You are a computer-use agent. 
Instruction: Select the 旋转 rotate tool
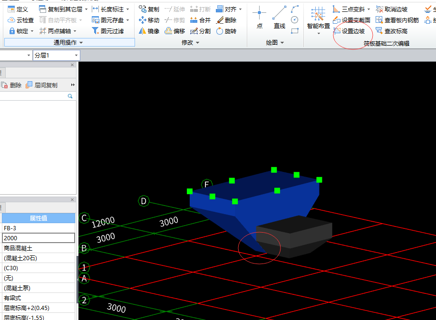coord(226,31)
